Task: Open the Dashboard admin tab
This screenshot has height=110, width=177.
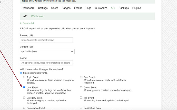Action: pos(28,8)
